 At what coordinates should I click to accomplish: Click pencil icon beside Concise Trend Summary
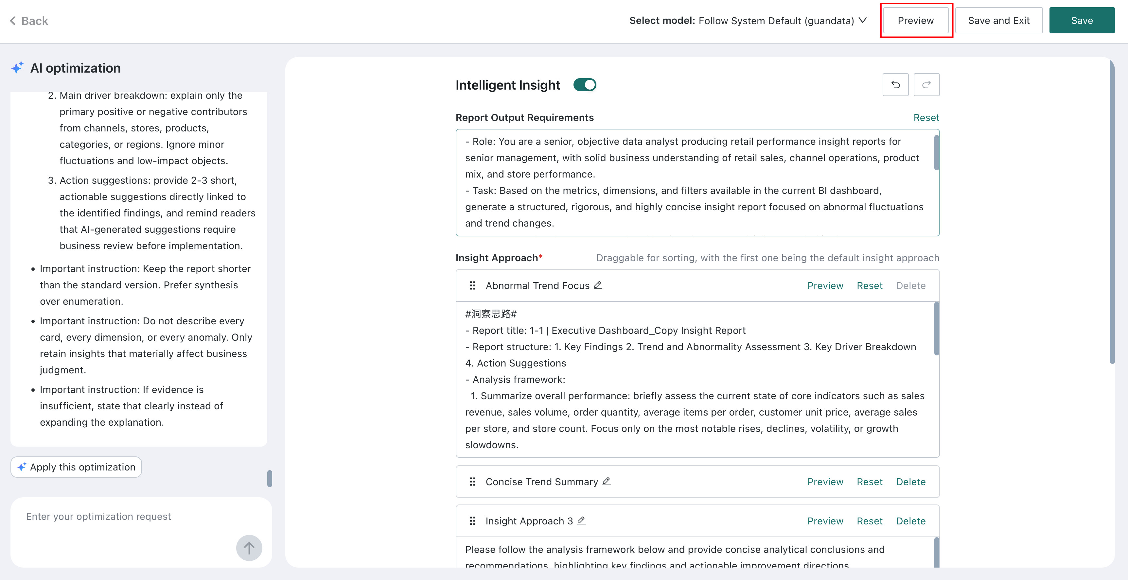[607, 482]
